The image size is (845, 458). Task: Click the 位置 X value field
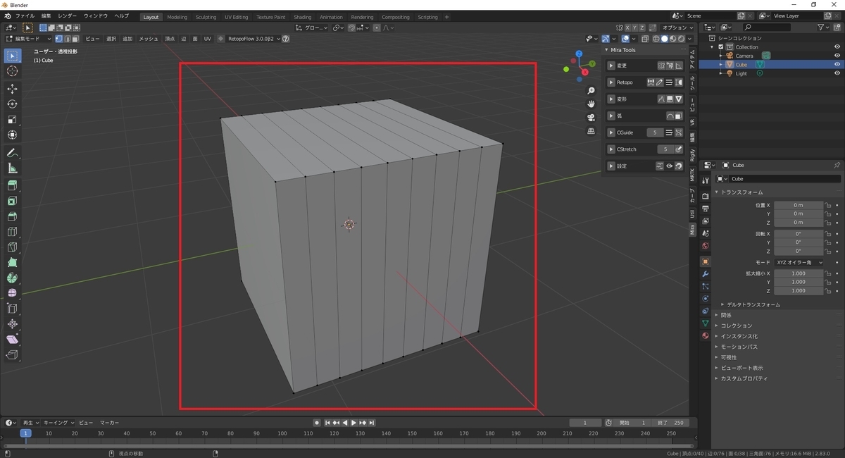point(799,205)
